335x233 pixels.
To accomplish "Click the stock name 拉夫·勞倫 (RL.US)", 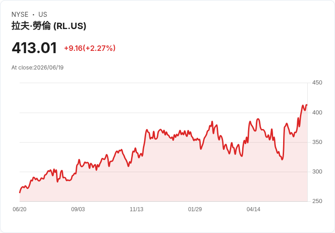I will click(49, 26).
